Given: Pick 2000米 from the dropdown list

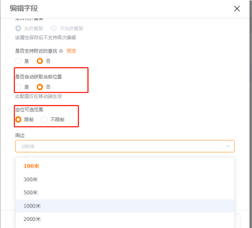Looking at the screenshot, I should pos(125,219).
